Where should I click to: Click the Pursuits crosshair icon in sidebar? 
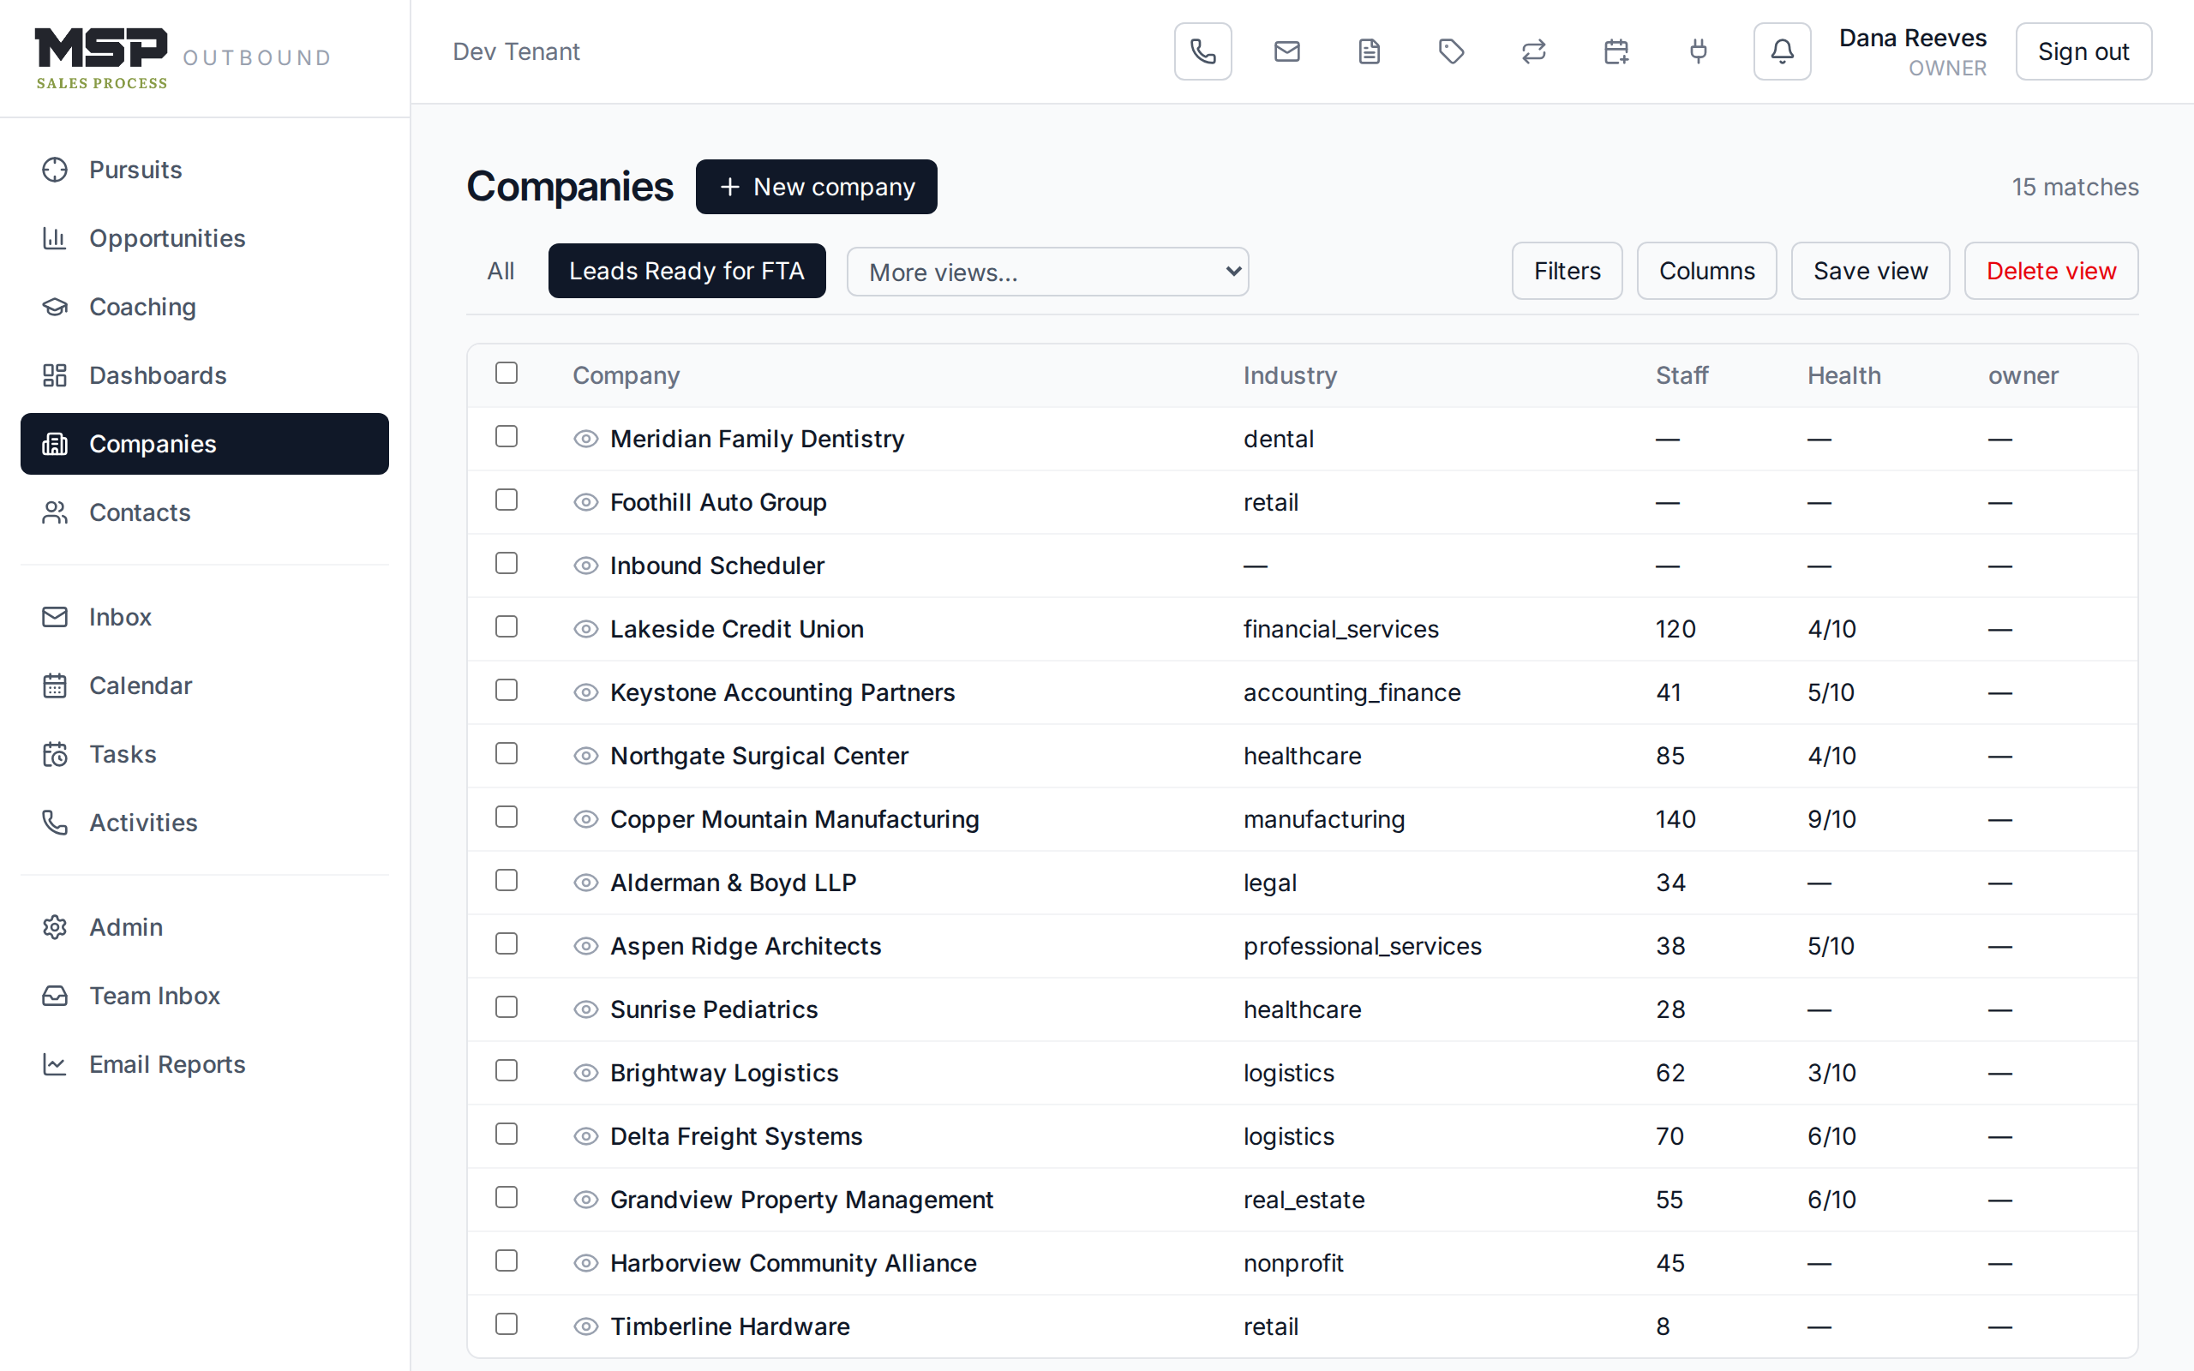56,170
